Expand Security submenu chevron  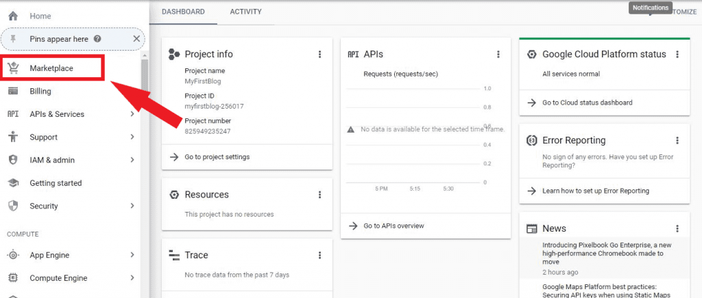coord(132,206)
